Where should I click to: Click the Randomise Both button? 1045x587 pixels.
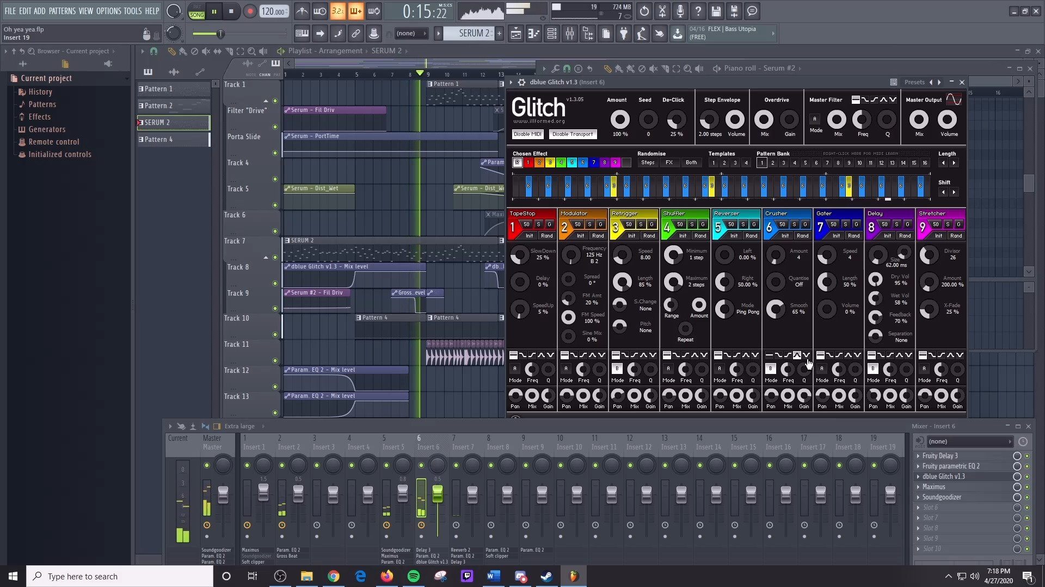[691, 163]
